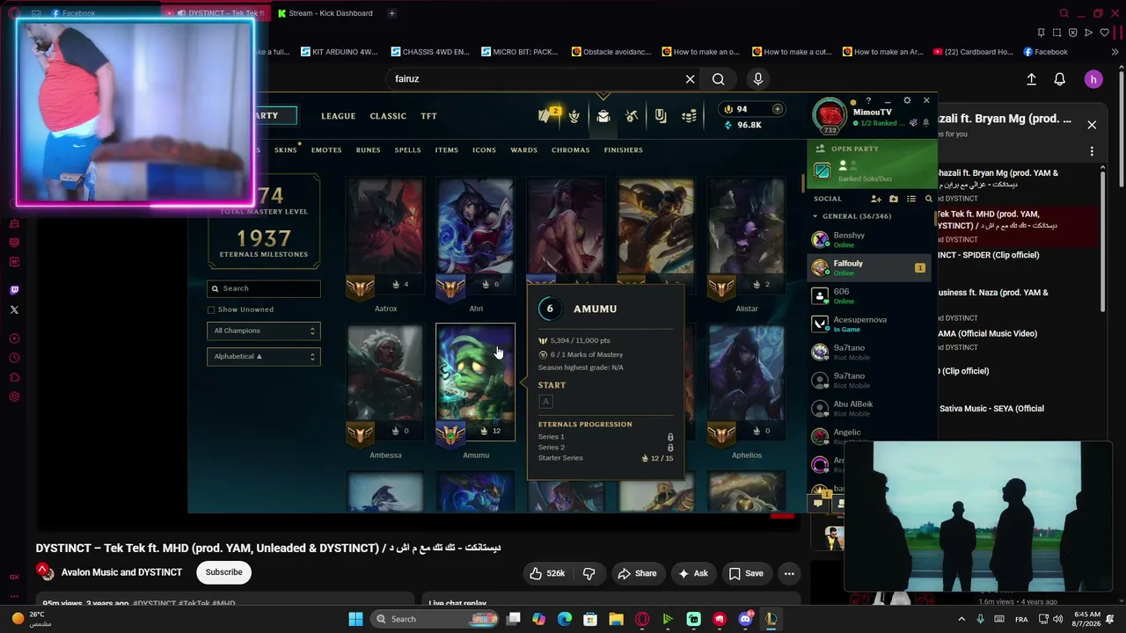The image size is (1126, 633).
Task: Open the Skins collection tab
Action: [285, 150]
